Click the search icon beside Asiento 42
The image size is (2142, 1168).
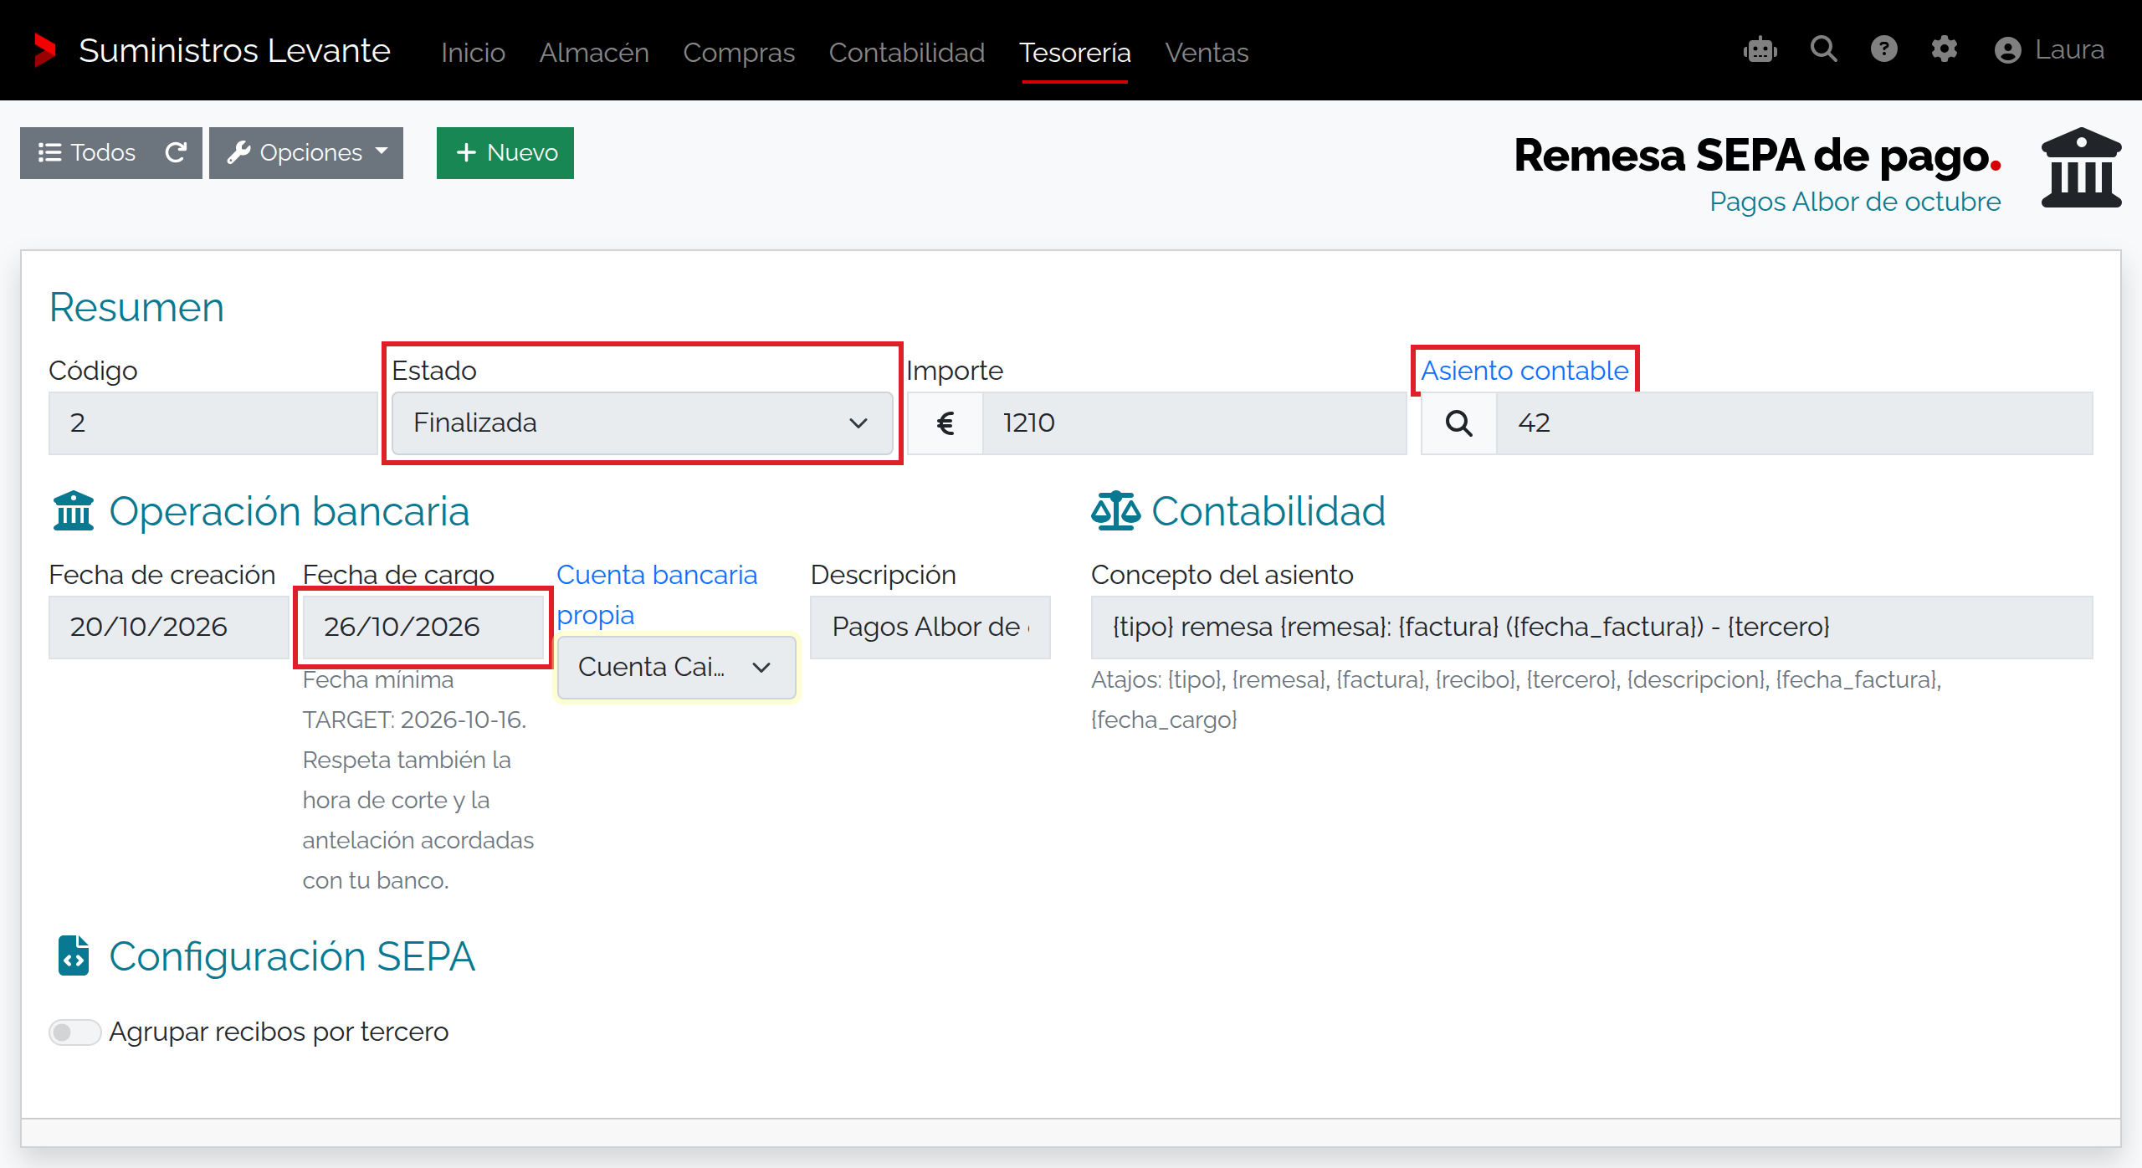click(x=1459, y=423)
